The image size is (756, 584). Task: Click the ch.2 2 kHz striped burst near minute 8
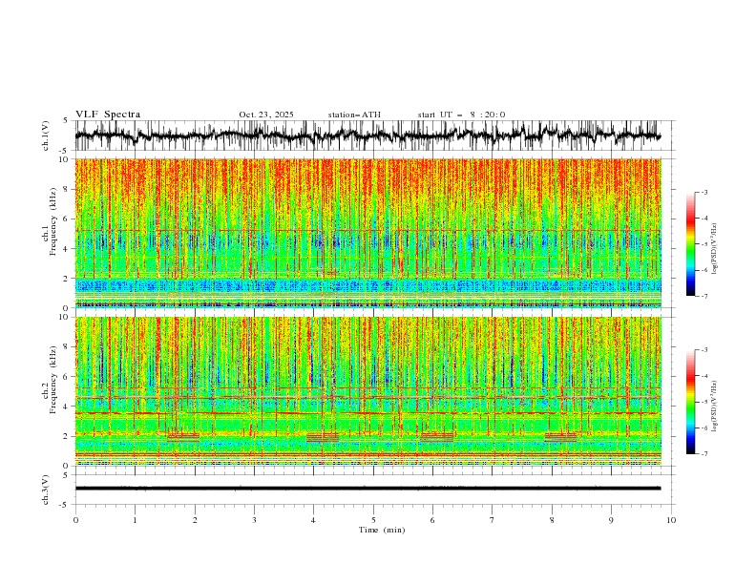point(560,437)
